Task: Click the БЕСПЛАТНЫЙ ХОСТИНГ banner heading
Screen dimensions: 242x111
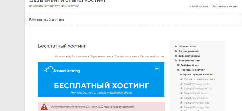Action: coord(102,86)
